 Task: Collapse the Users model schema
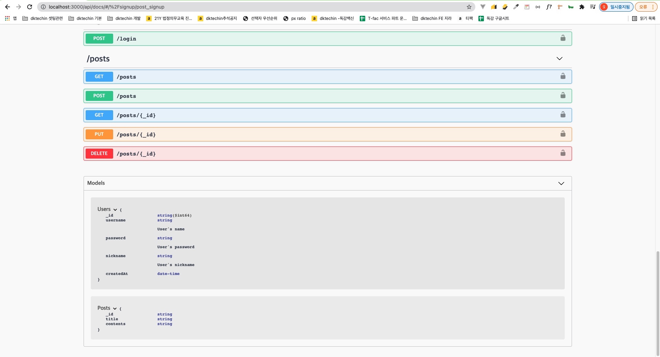[x=115, y=209]
